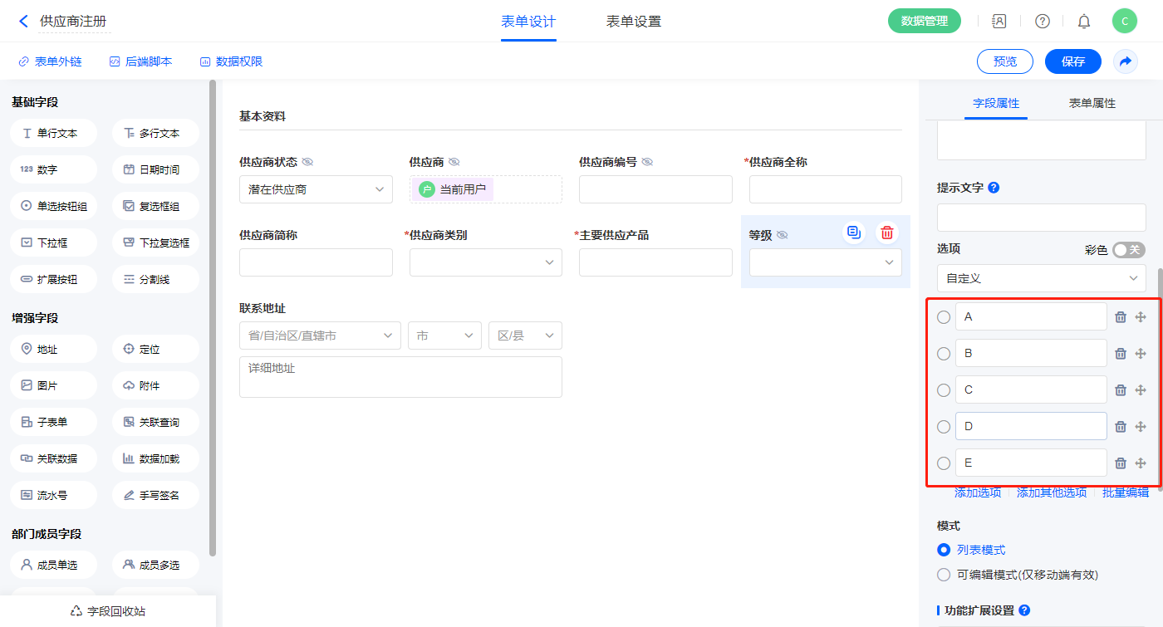Delete option A with its trash icon

pos(1121,317)
